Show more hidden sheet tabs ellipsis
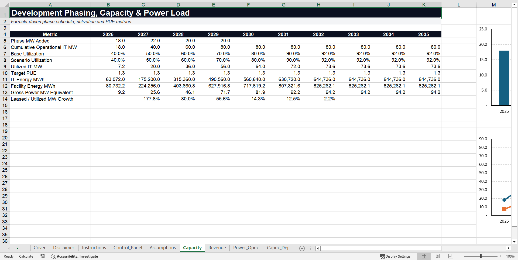This screenshot has width=518, height=260. coord(293,248)
